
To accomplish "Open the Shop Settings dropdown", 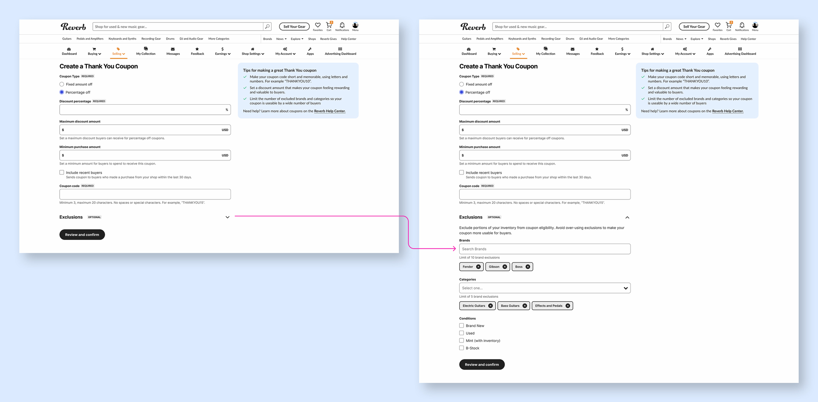I will (252, 51).
